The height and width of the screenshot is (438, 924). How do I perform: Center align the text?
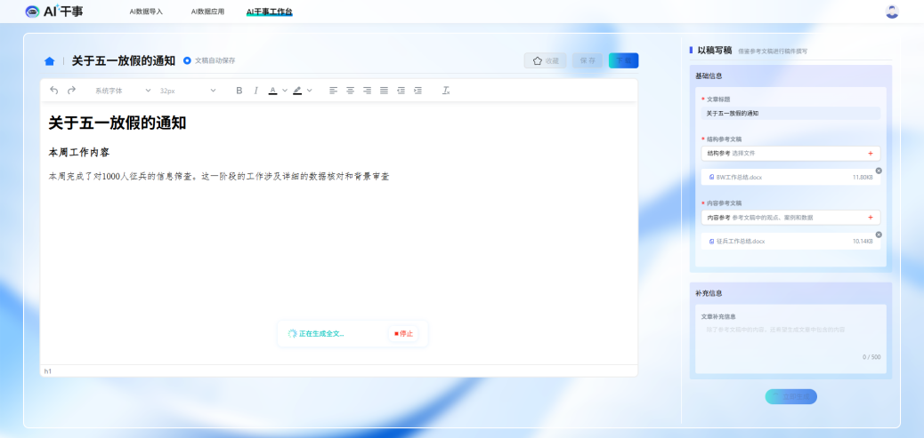tap(350, 91)
